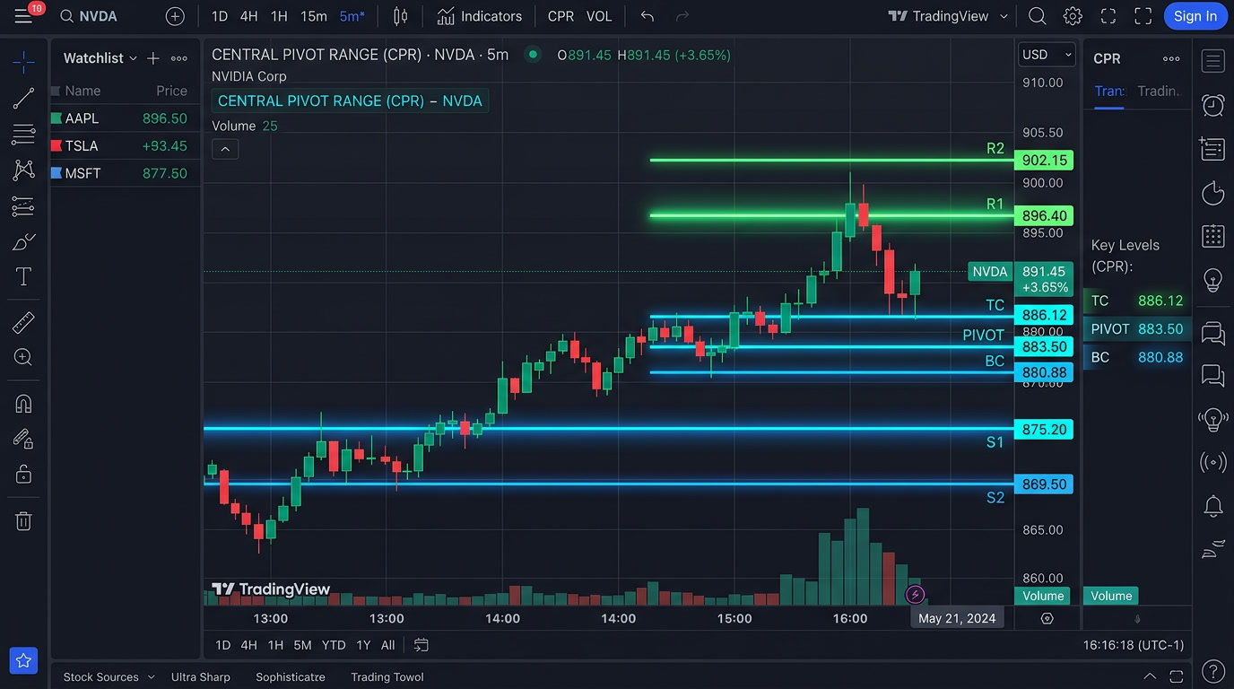Click the lightning event marker on timeline
This screenshot has width=1234, height=689.
point(915,594)
